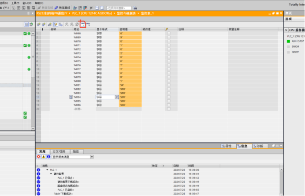The height and width of the screenshot is (196, 305).
Task: Split the editor space vertically
Action: [x=102, y=8]
